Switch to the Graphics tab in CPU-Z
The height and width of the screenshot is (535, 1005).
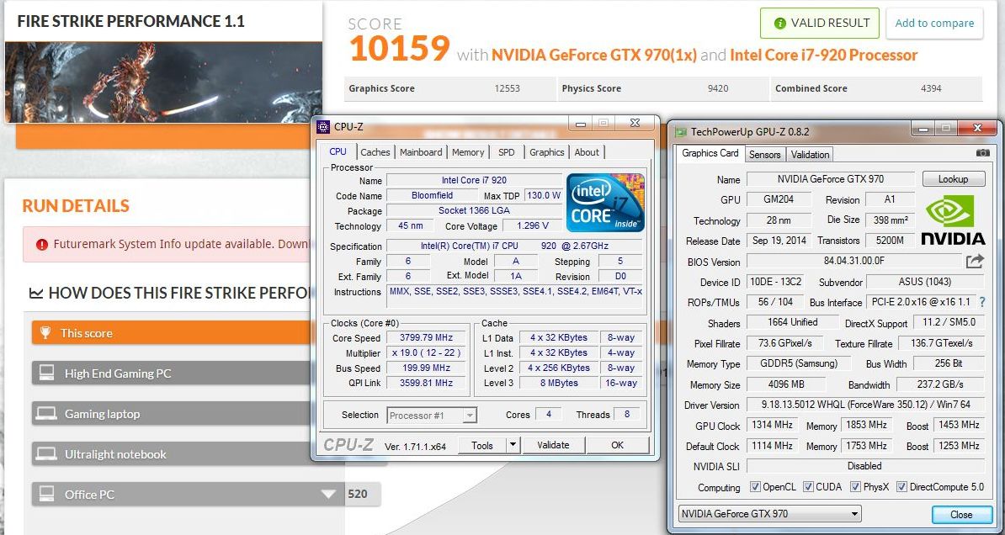click(547, 152)
